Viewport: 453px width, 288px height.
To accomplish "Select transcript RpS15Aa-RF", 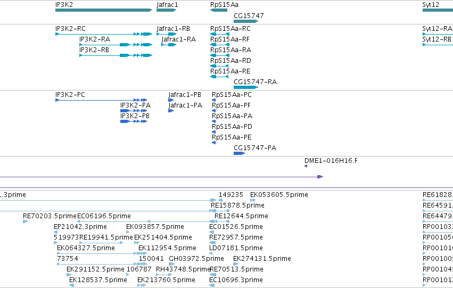I will pyautogui.click(x=220, y=45).
